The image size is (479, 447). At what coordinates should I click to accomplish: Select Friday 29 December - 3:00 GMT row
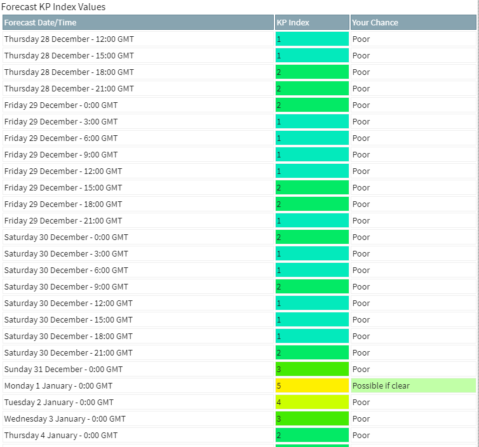coord(239,121)
